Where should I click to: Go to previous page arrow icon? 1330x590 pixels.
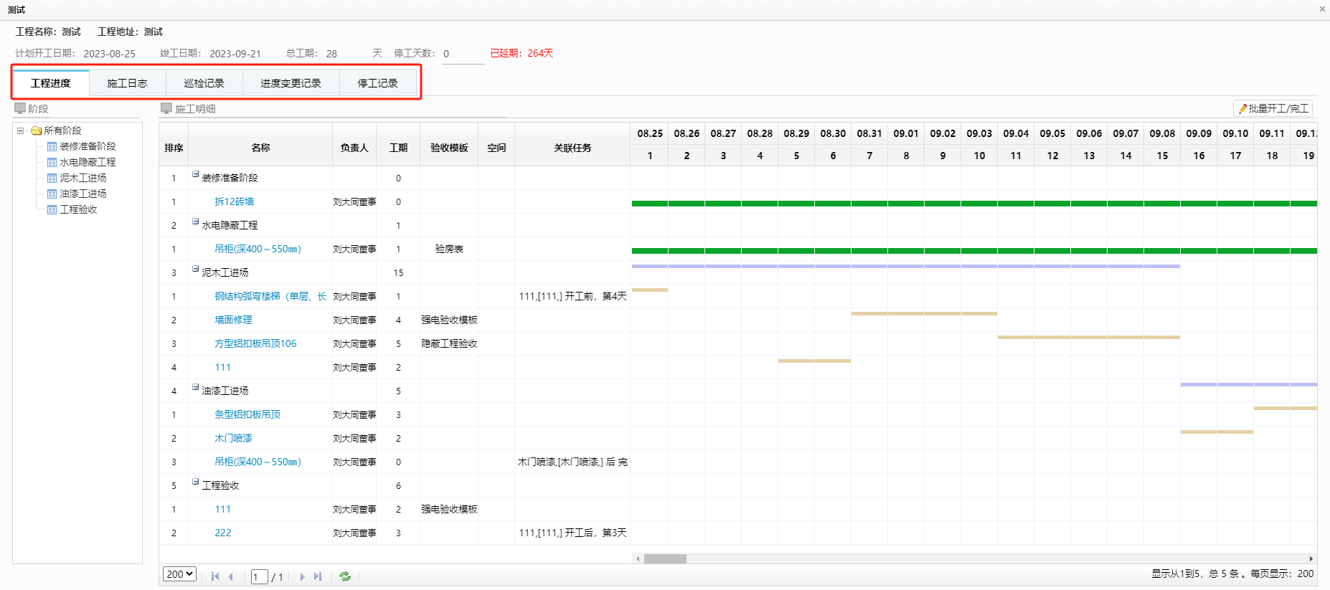pos(231,576)
